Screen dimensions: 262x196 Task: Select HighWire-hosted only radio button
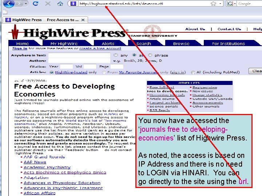point(52,72)
